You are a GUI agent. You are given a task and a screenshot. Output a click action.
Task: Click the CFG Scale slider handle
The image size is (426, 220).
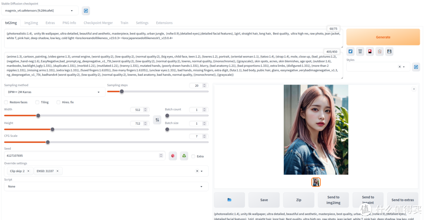48,142
